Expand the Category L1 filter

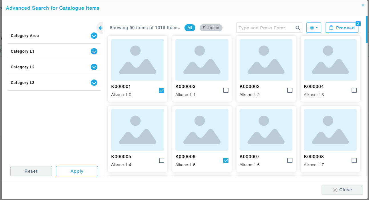[94, 52]
